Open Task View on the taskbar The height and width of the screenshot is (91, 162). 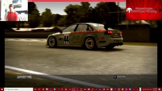[x=39, y=89]
